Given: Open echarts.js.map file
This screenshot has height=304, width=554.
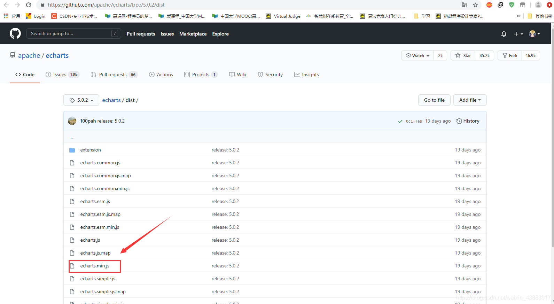Looking at the screenshot, I should click(x=95, y=253).
